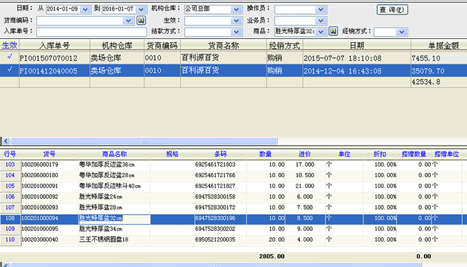The height and width of the screenshot is (267, 467).
Task: Click upper table scrollbar left arrow
Action: click(x=6, y=141)
